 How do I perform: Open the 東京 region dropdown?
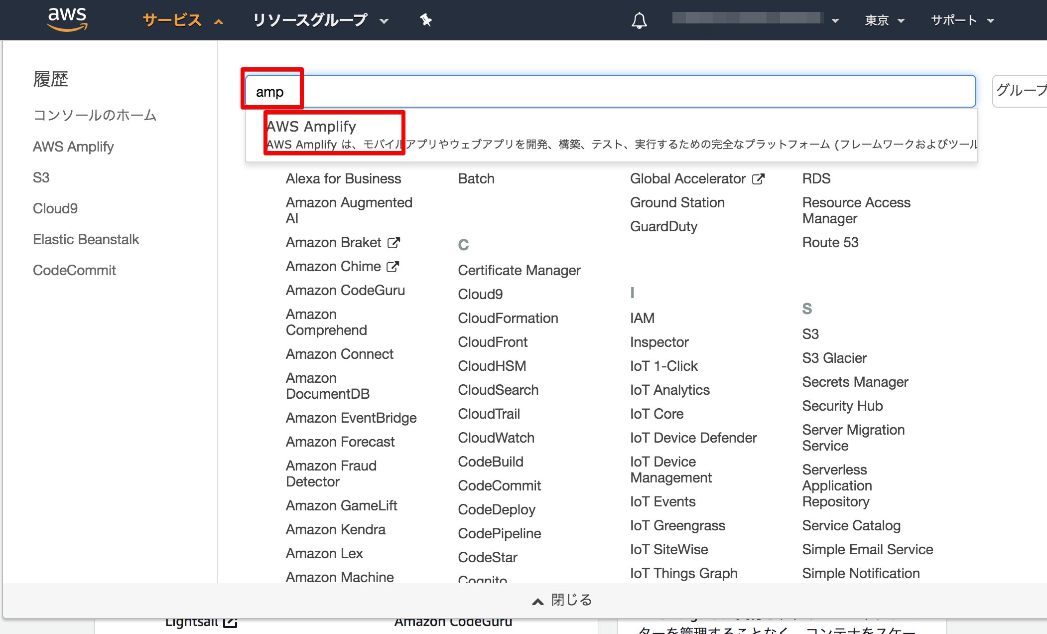tap(885, 20)
